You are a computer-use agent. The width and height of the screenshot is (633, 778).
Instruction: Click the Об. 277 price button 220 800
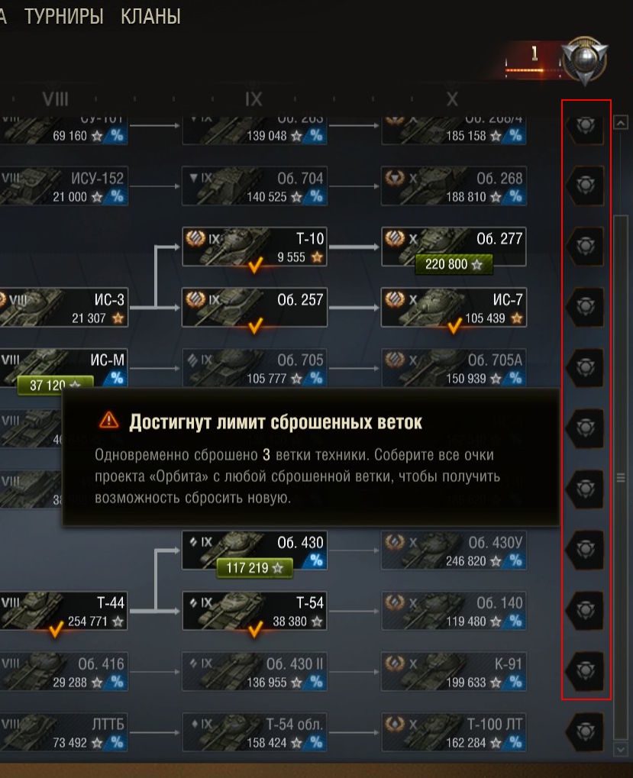[x=454, y=264]
